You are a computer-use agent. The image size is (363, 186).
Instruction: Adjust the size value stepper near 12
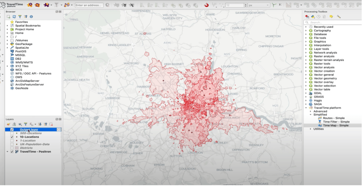coord(246,5)
